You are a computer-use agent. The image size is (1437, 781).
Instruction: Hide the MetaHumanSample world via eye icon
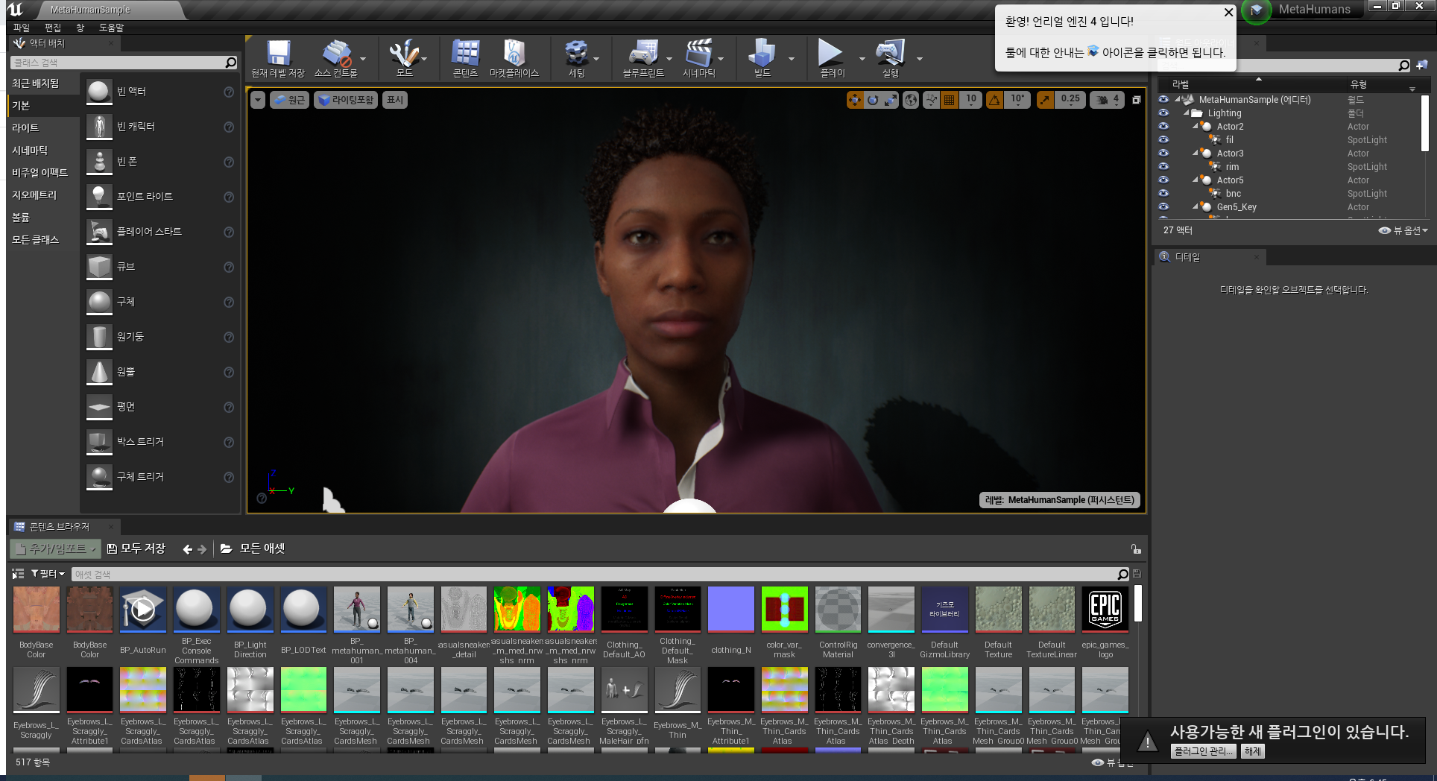pyautogui.click(x=1163, y=99)
